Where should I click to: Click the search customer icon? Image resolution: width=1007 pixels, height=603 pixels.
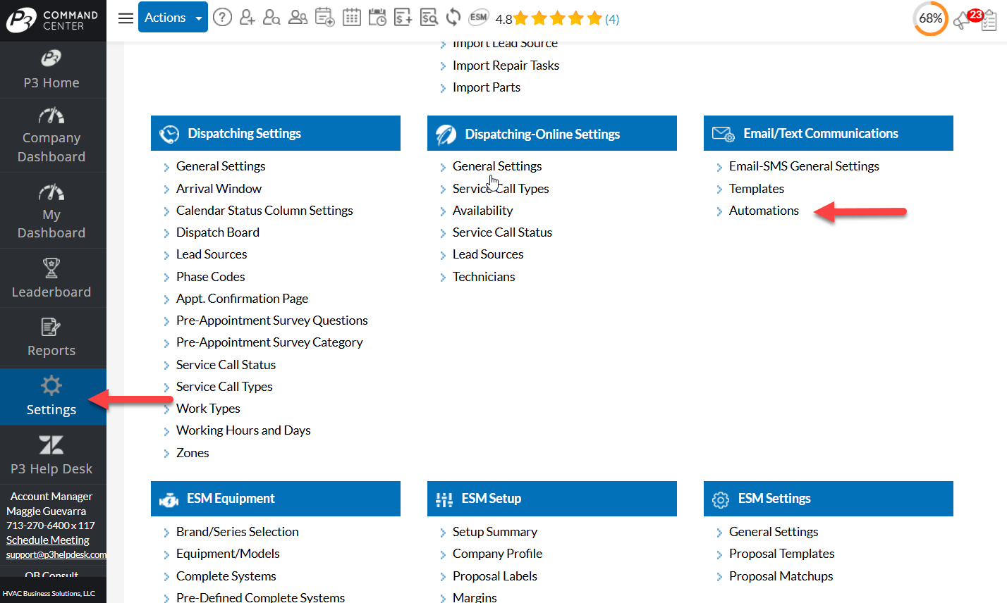click(x=271, y=18)
